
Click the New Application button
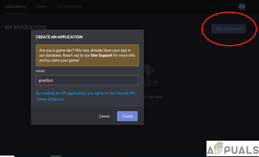(x=229, y=29)
